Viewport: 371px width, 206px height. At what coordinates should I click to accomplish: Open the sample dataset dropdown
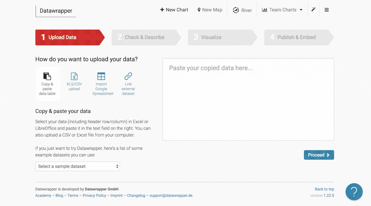(x=78, y=166)
